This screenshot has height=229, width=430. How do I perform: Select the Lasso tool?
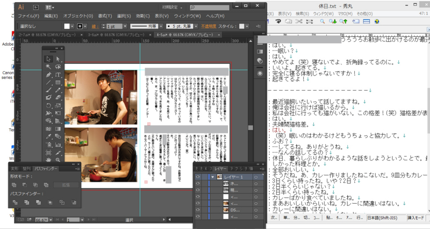(58, 67)
